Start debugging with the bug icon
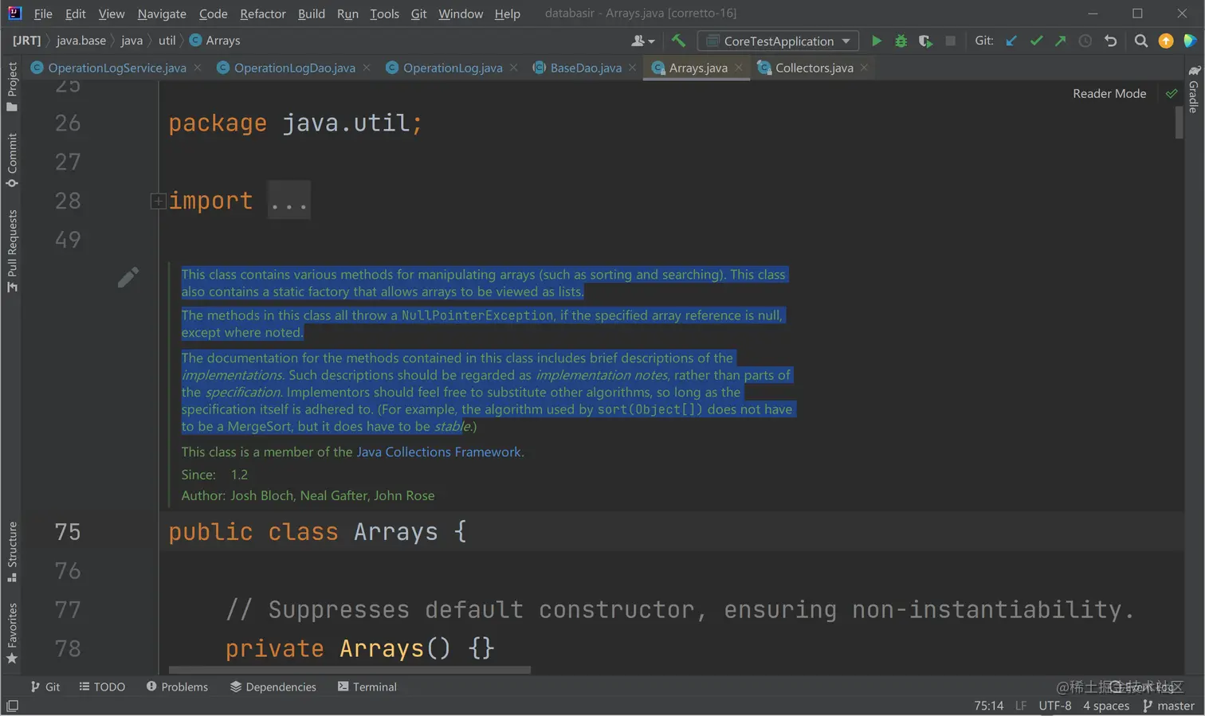 pyautogui.click(x=901, y=41)
